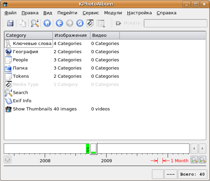Open the Настройка menu
This screenshot has height=181, width=210.
[x=139, y=13]
